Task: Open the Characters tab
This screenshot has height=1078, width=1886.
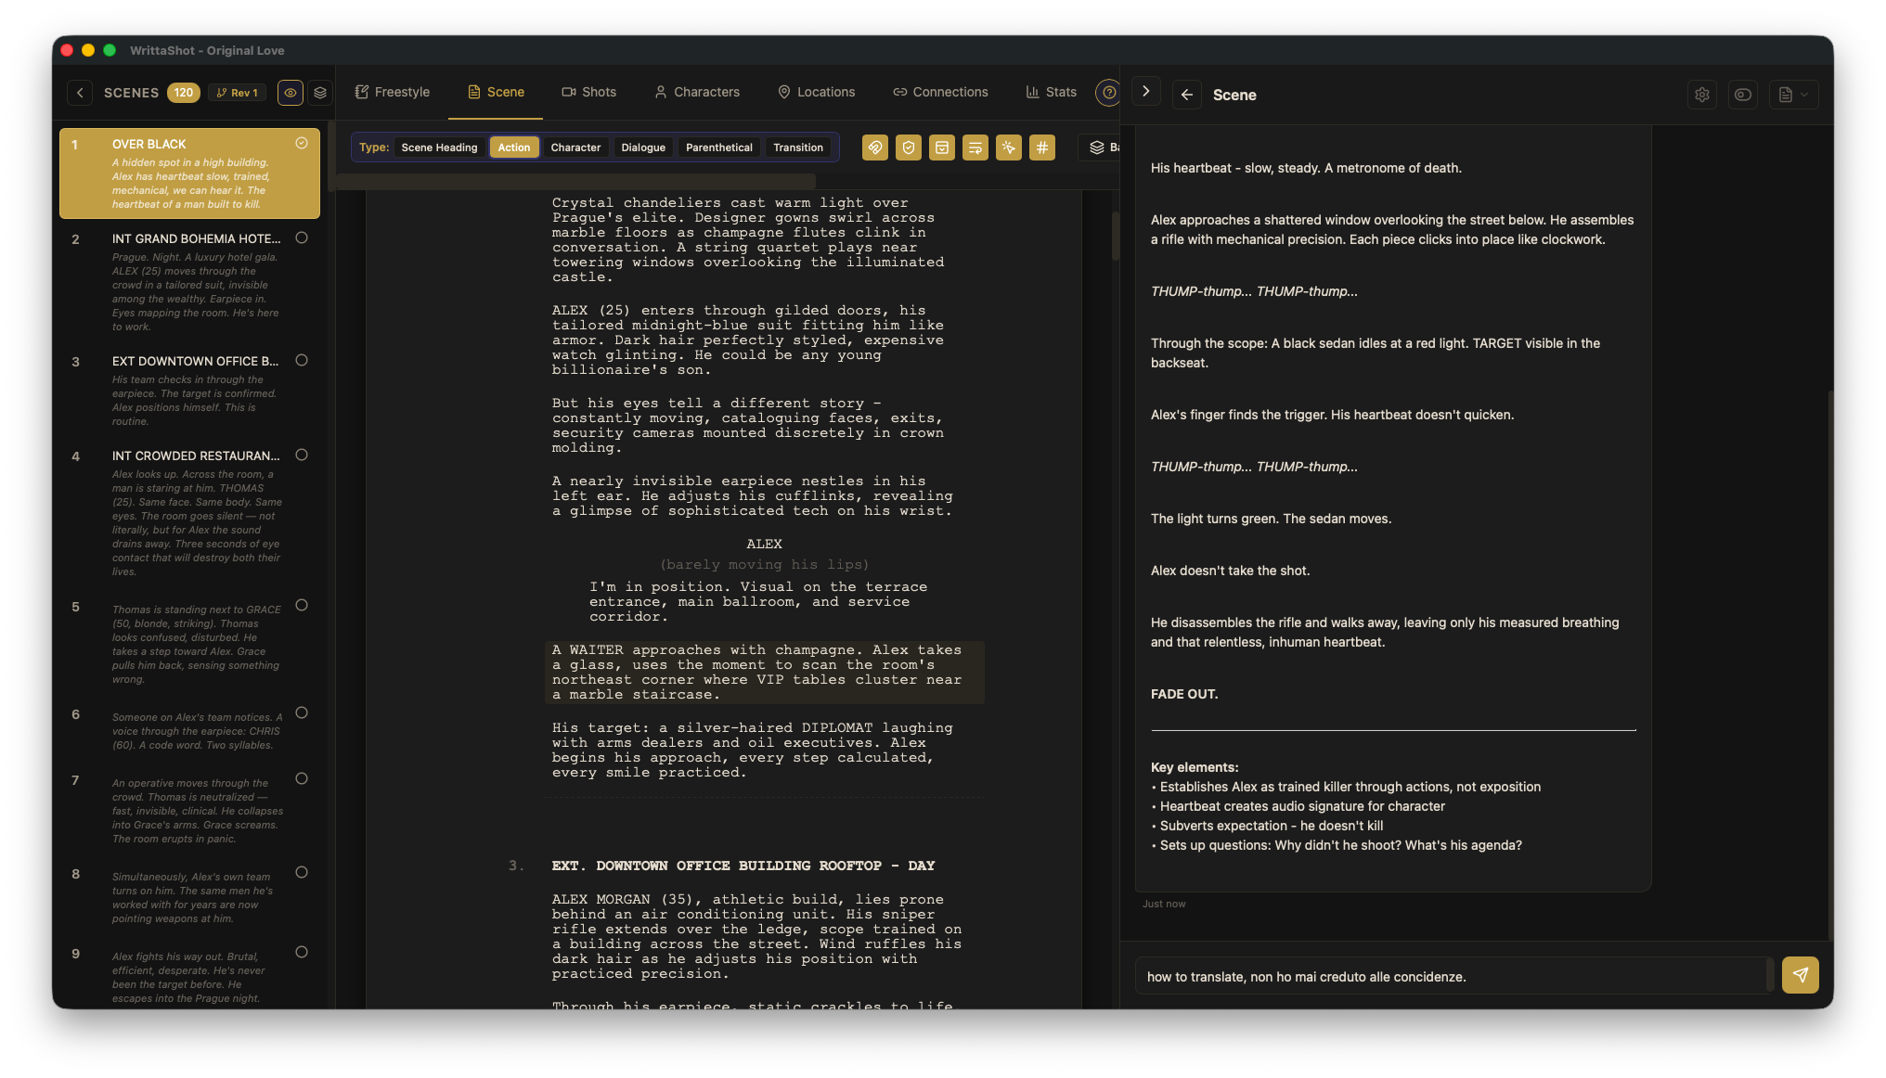Action: click(x=697, y=92)
